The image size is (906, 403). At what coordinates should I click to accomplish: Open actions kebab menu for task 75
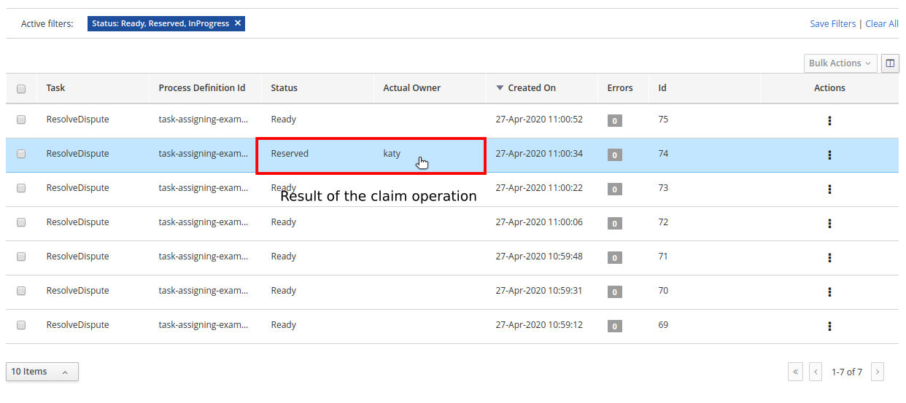829,121
